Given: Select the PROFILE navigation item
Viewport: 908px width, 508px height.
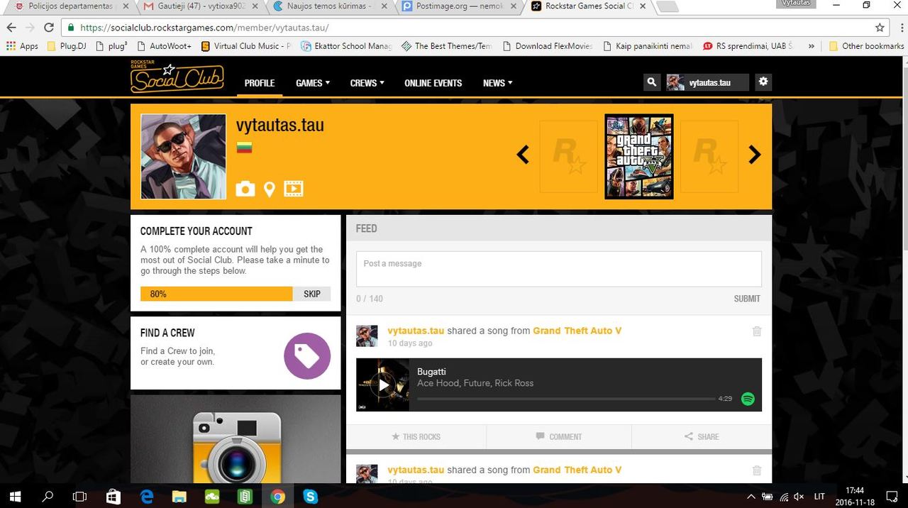Looking at the screenshot, I should (260, 83).
